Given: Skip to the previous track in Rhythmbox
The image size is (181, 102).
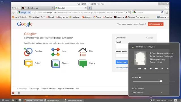Looking at the screenshot, I should (x=139, y=69).
